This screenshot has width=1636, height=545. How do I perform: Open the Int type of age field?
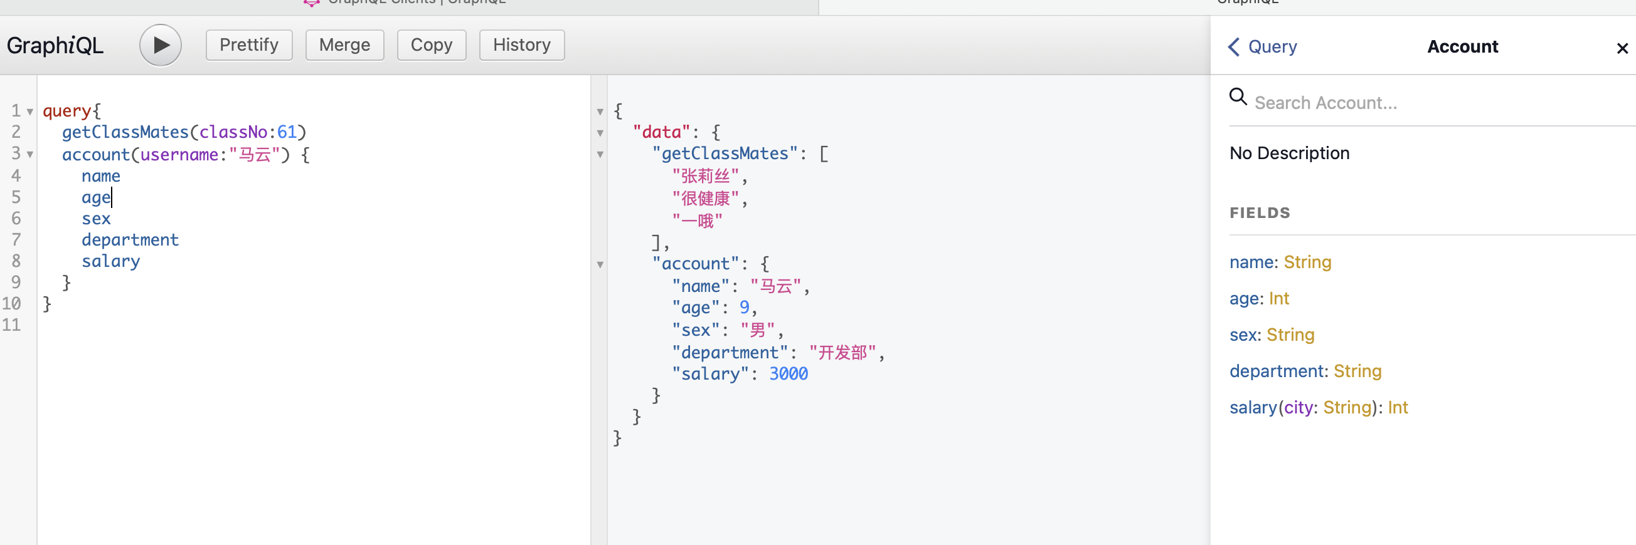(x=1278, y=298)
